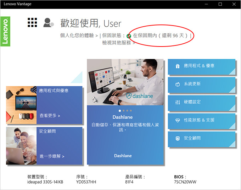Click the 序號 label
Screen dimensions: 241x190
tap(82, 177)
